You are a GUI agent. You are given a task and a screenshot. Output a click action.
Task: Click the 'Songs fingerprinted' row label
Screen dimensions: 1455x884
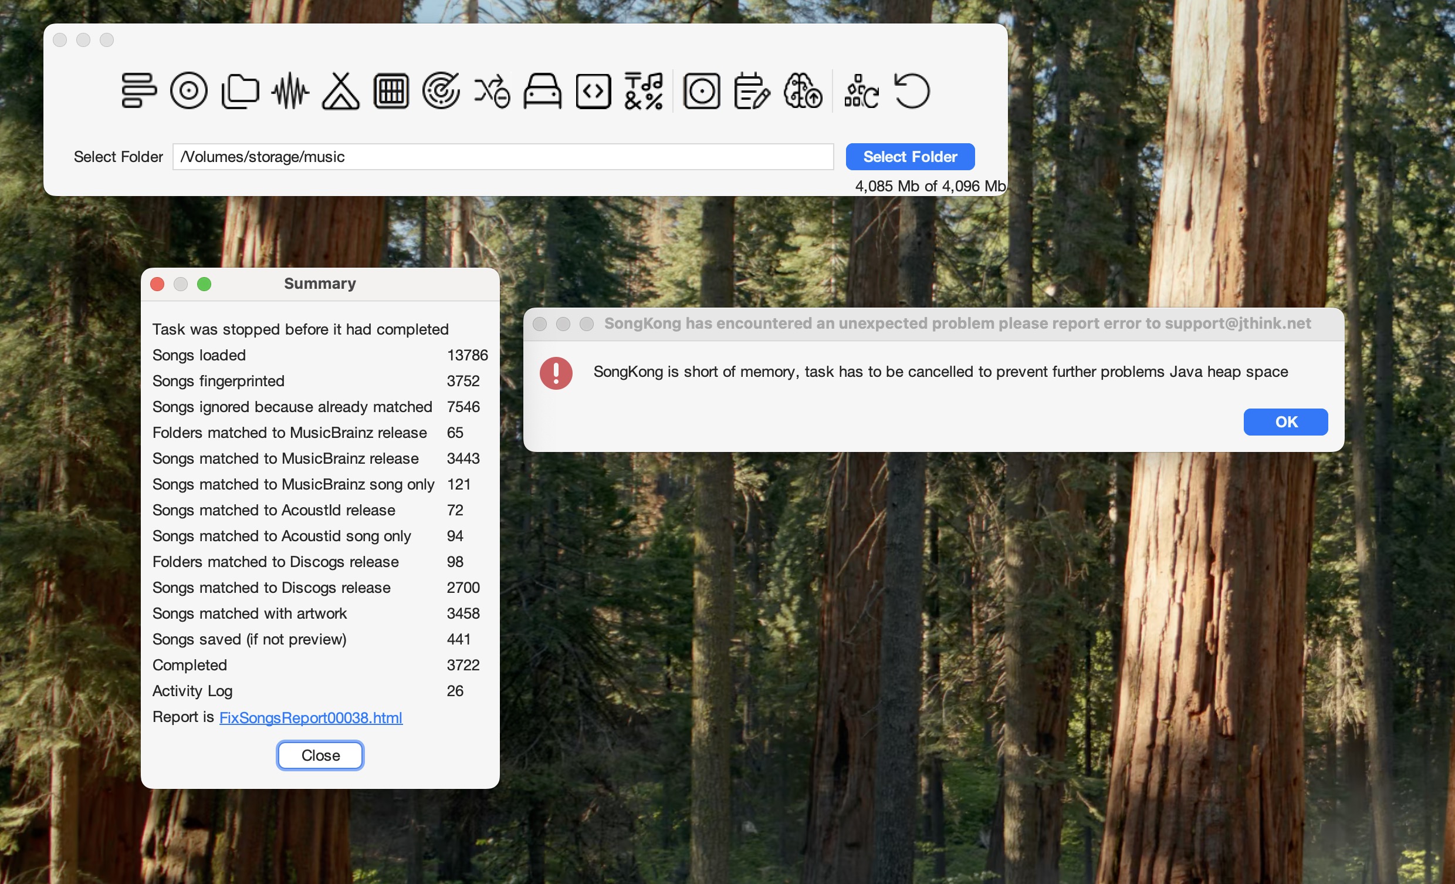pos(218,381)
